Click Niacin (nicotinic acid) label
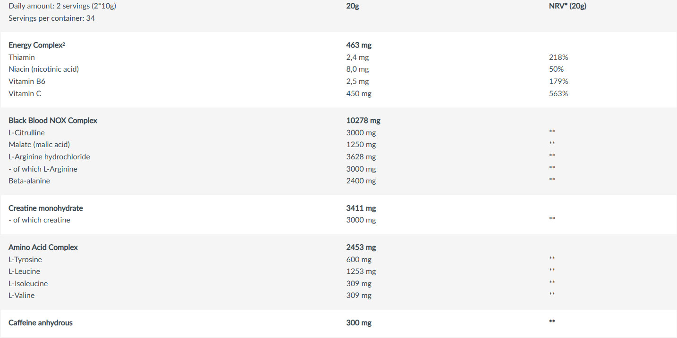Image resolution: width=677 pixels, height=338 pixels. point(43,69)
